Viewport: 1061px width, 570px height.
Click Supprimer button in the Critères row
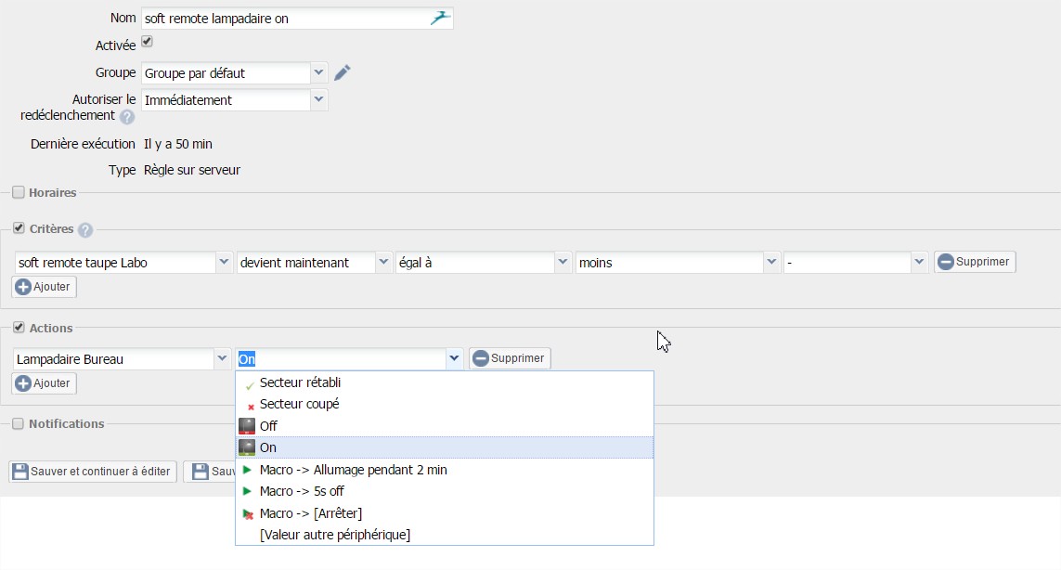pos(975,262)
